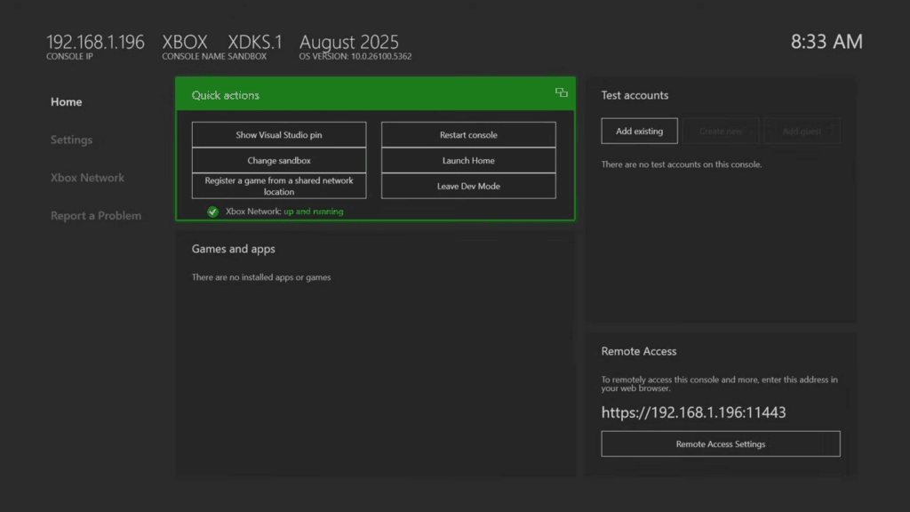The width and height of the screenshot is (910, 512).
Task: Open the Xbox Network section
Action: pyautogui.click(x=87, y=177)
